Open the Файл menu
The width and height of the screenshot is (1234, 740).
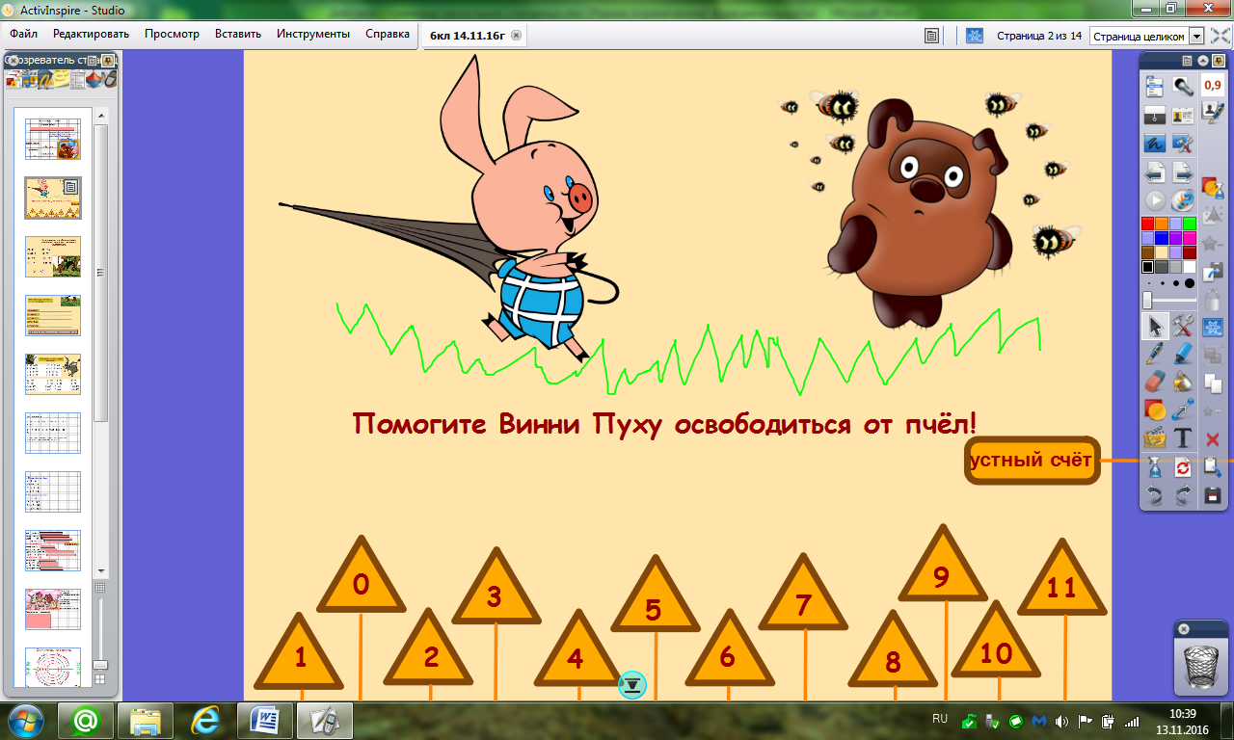[24, 34]
